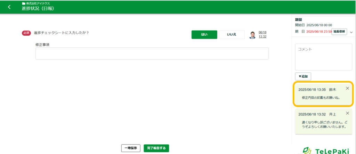Click the folder icon beside 株式会社アイテクス

pos(24,3)
